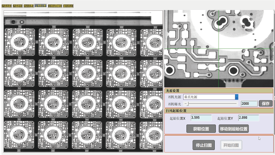Open the 产品制作 tab

tap(18, 6)
